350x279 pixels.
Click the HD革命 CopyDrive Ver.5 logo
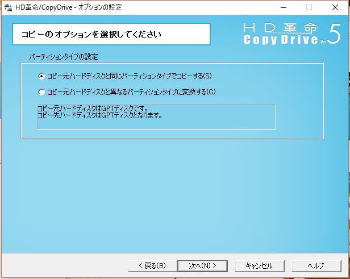tap(292, 34)
